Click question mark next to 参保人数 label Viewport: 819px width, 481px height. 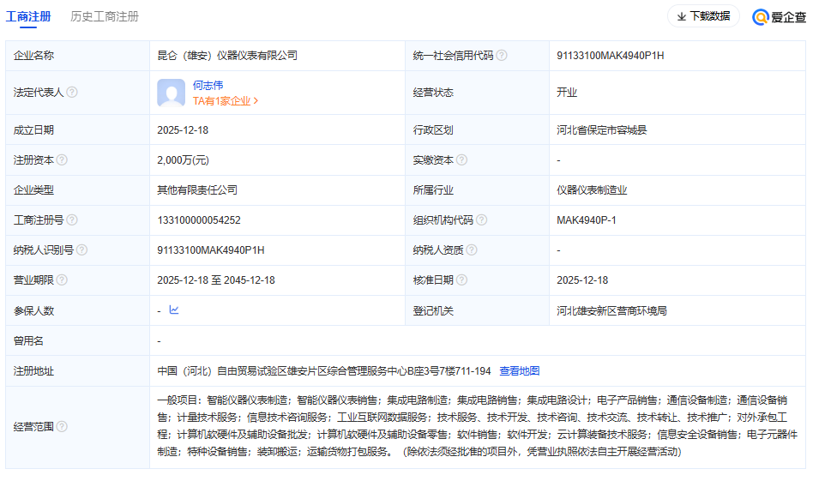(62, 310)
